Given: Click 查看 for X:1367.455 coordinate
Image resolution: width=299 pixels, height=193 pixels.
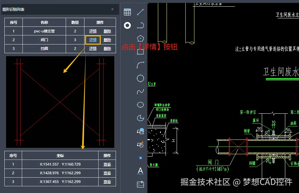Looking at the screenshot, I should point(107,182).
